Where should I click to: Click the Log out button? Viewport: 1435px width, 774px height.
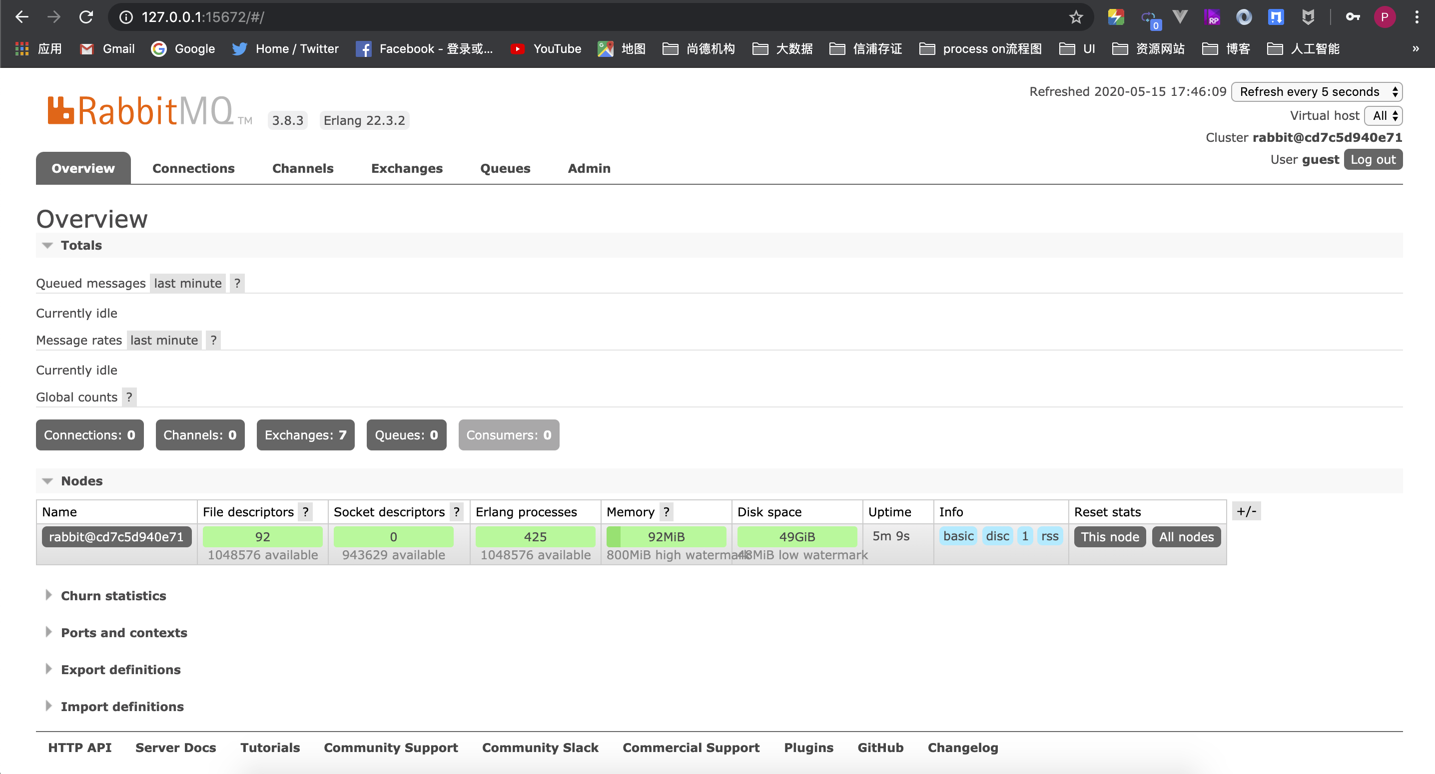pos(1373,160)
